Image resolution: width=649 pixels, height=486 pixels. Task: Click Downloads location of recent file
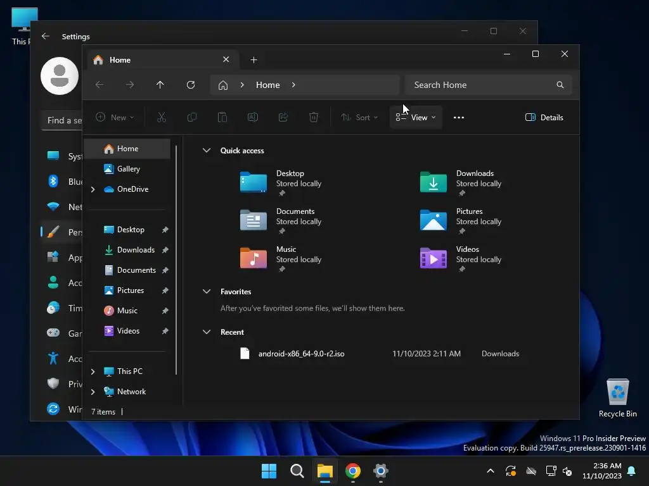(500, 354)
